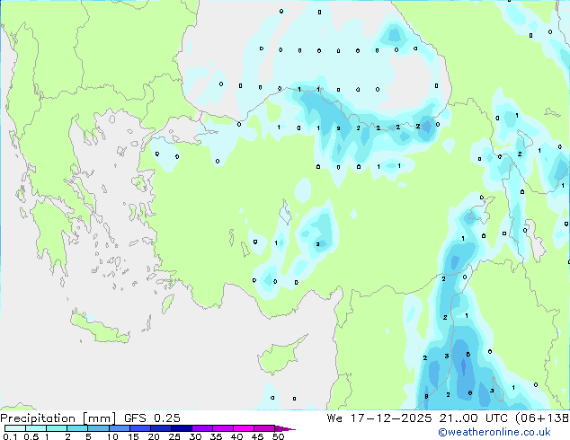Click the 0.1–0.5 mm legend swatch
The image size is (570, 440).
coord(15,428)
